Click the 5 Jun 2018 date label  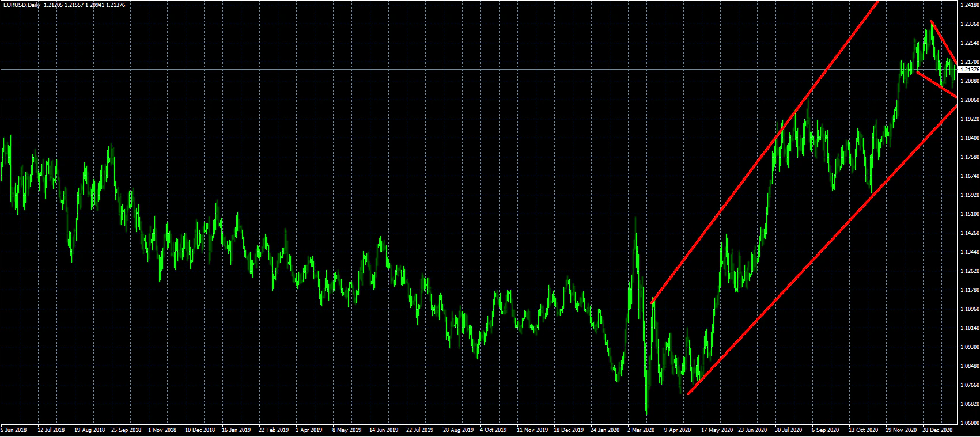(14, 430)
